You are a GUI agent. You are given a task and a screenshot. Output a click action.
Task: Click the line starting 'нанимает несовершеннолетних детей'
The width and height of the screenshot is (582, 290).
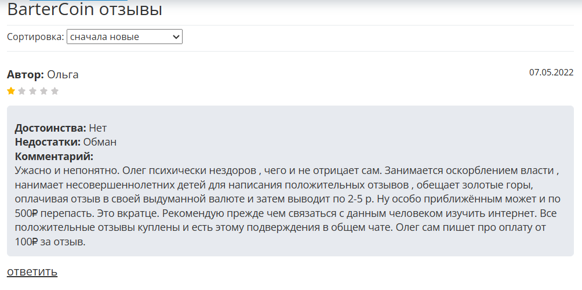click(274, 185)
